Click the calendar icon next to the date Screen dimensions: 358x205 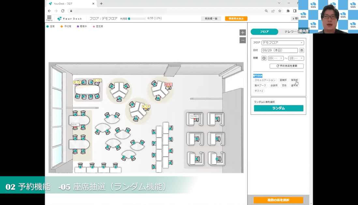pos(302,50)
